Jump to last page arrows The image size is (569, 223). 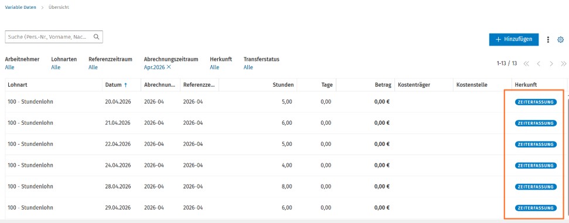pyautogui.click(x=564, y=63)
